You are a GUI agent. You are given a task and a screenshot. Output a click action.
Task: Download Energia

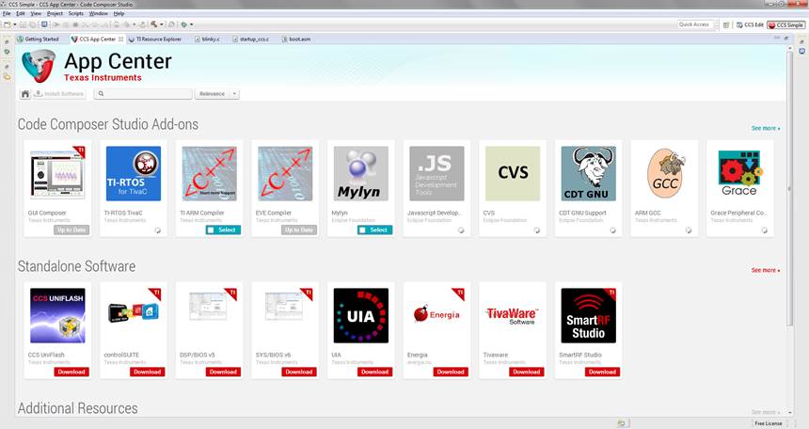click(451, 372)
